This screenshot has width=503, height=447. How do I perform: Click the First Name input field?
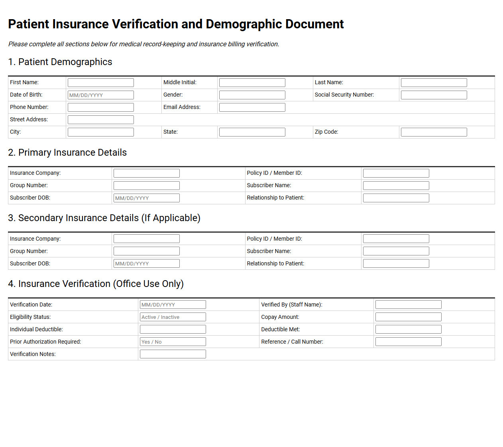[x=101, y=83]
